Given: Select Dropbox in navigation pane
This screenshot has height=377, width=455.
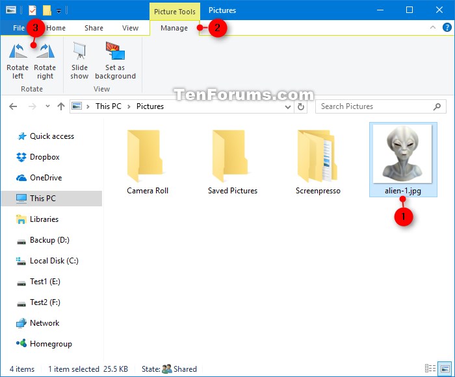Looking at the screenshot, I should [51, 157].
